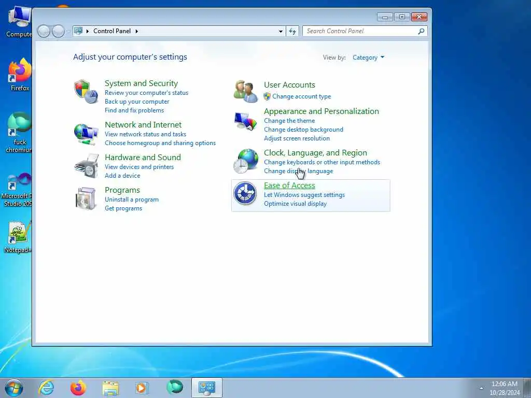
Task: Open User Accounts category link
Action: 289,85
